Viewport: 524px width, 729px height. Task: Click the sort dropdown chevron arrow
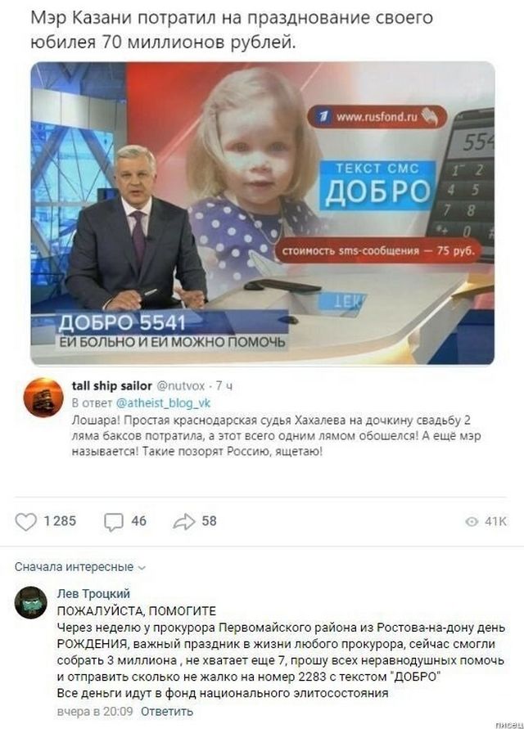(x=142, y=568)
